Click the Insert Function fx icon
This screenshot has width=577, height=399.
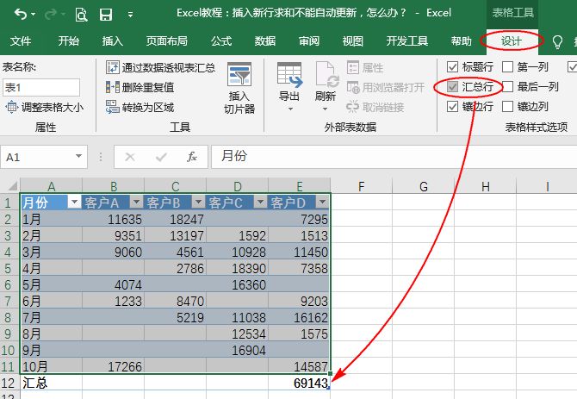(x=192, y=157)
